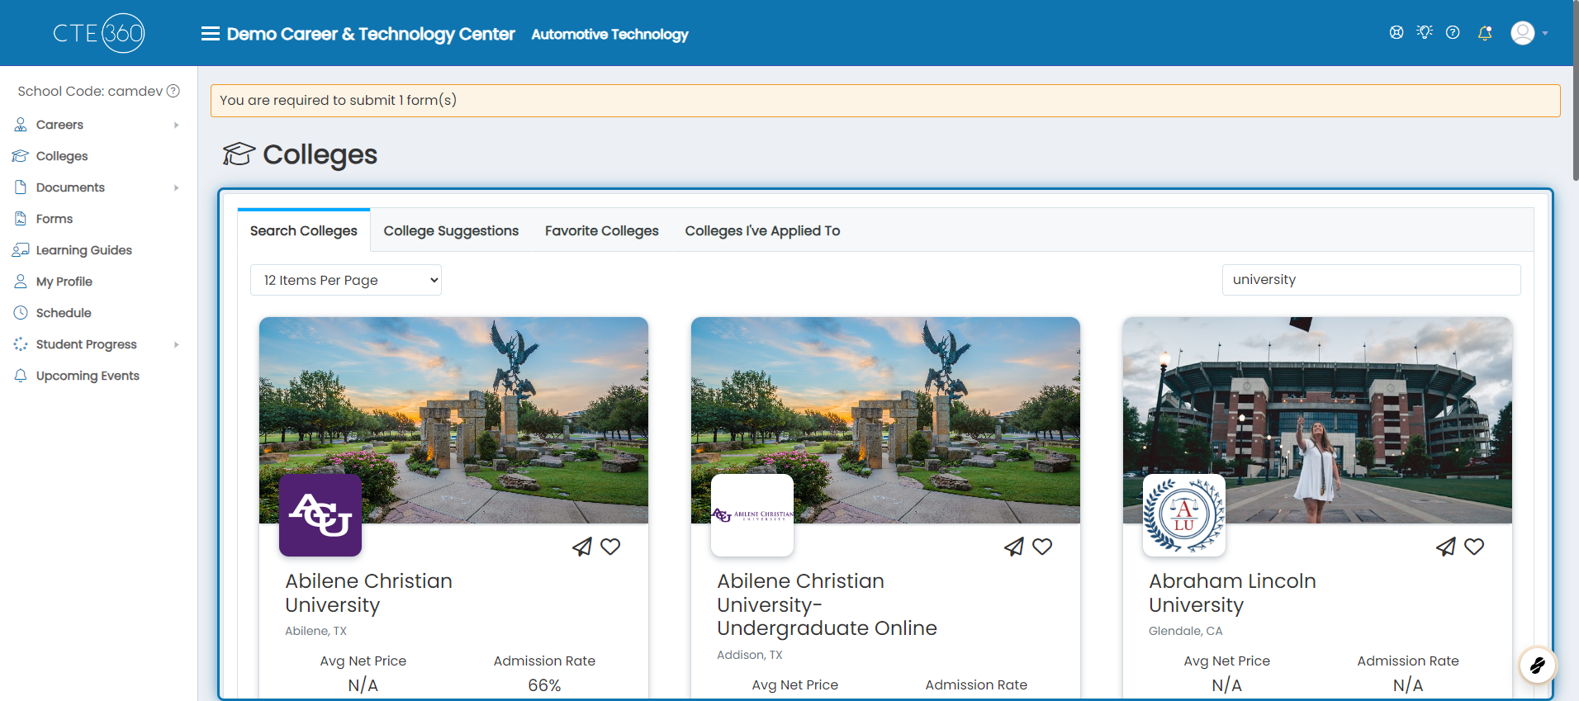Viewport: 1579px width, 701px height.
Task: Open Student Progress in the sidebar
Action: (87, 344)
